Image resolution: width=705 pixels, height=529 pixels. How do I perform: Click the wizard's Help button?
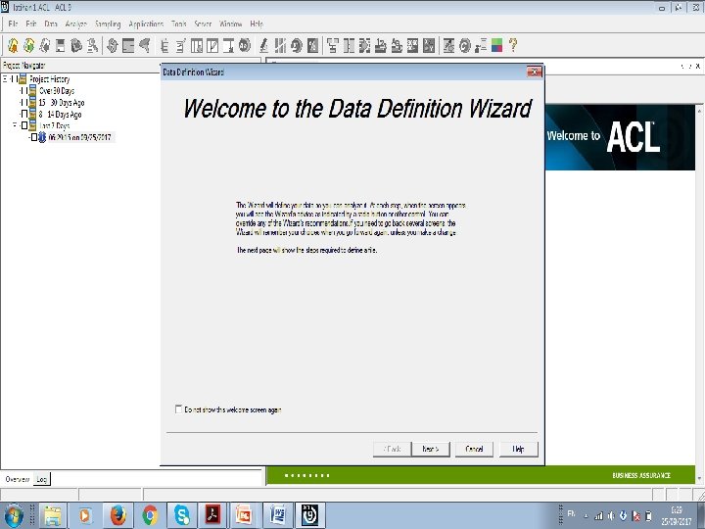click(x=518, y=449)
